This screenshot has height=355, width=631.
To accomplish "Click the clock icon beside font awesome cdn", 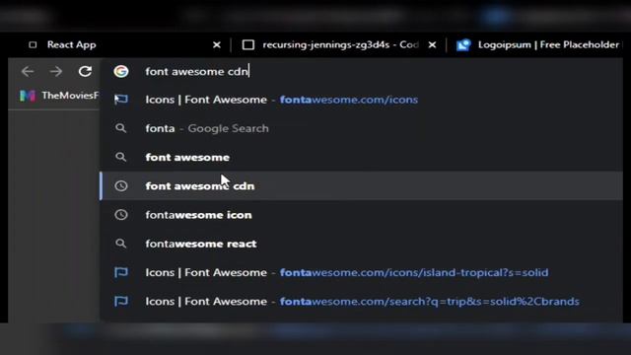I will tap(120, 186).
